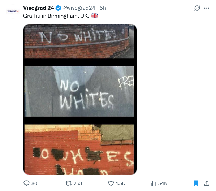Open the Visegrád 24 display name
This screenshot has height=191, width=216.
39,8
